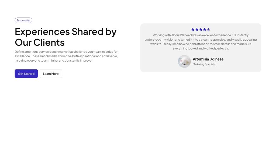The height and width of the screenshot is (161, 276).
Task: Open Artemisia Udinese's profile avatar
Action: pos(184,61)
